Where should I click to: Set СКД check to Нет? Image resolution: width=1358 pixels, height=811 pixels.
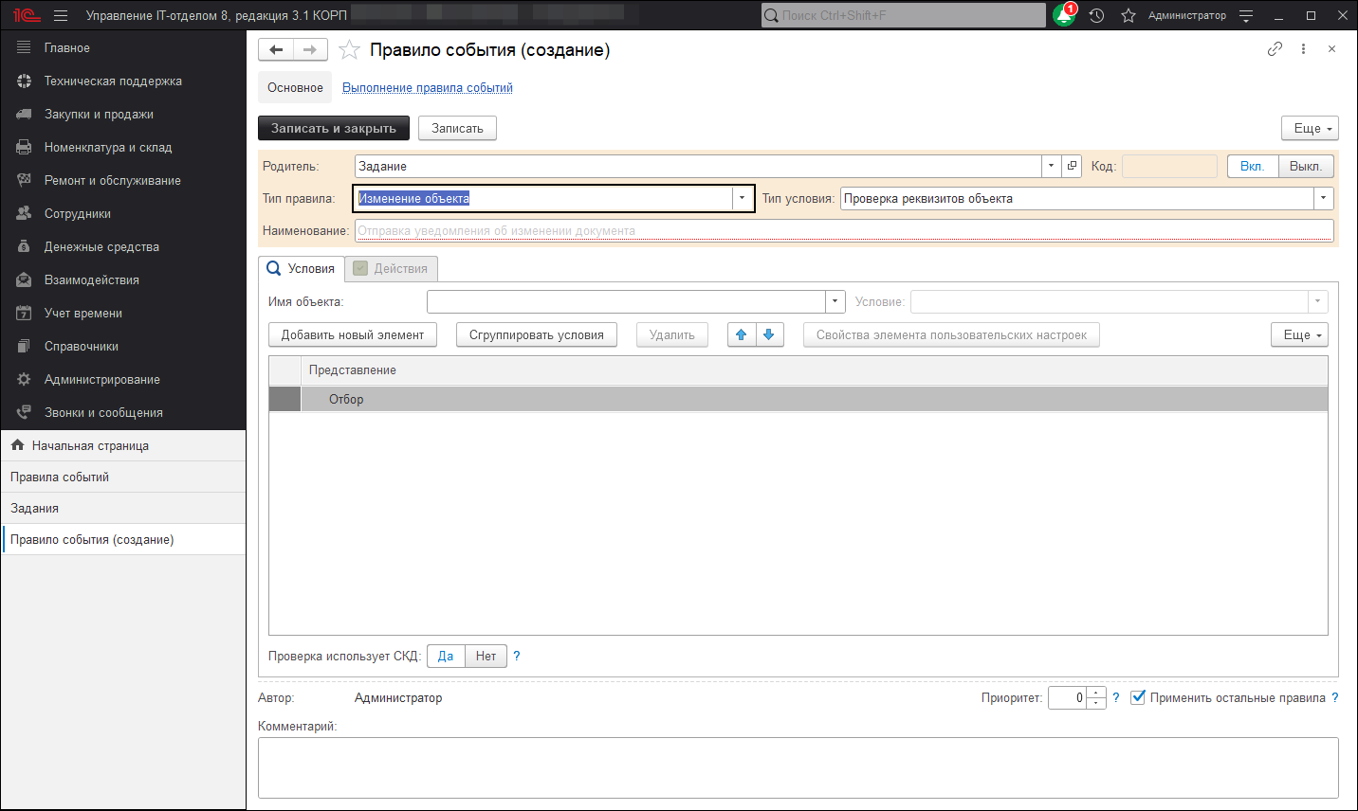[486, 656]
